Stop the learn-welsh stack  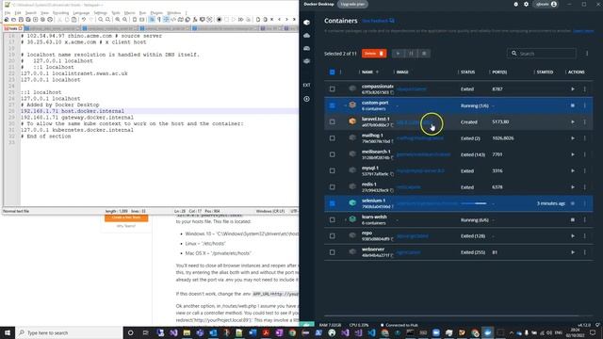pyautogui.click(x=573, y=219)
